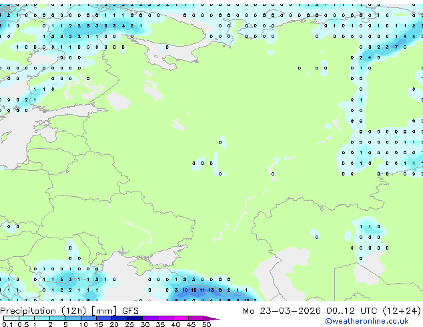Select the 20–25 mm dark blue swatch
This screenshot has width=423, height=327.
pyautogui.click(x=119, y=318)
